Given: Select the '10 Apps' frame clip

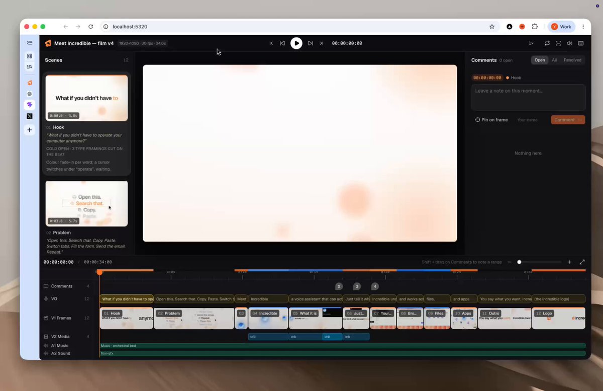Looking at the screenshot, I should tap(464, 318).
